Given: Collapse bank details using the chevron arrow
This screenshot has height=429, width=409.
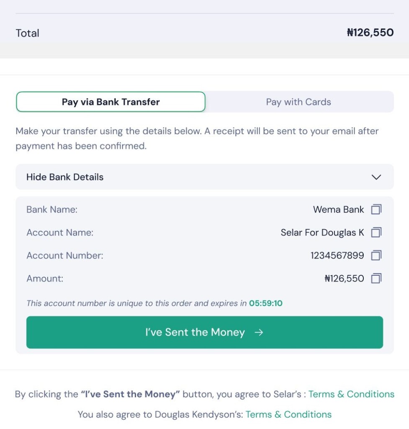Looking at the screenshot, I should click(x=376, y=177).
